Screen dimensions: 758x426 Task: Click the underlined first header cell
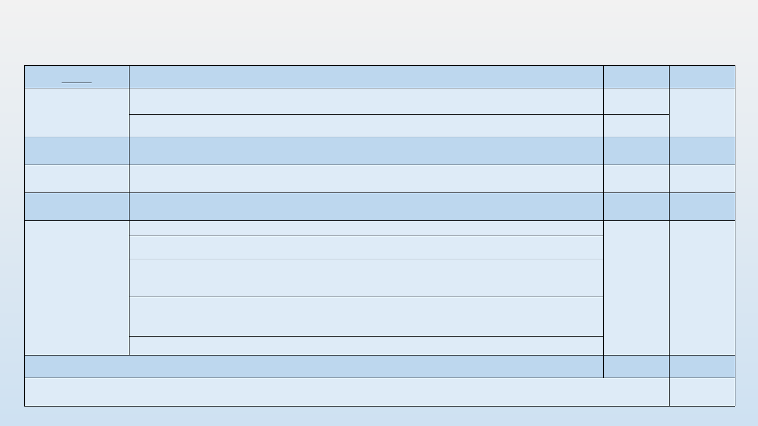click(76, 77)
